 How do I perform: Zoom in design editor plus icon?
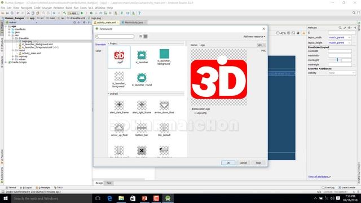coord(288,33)
